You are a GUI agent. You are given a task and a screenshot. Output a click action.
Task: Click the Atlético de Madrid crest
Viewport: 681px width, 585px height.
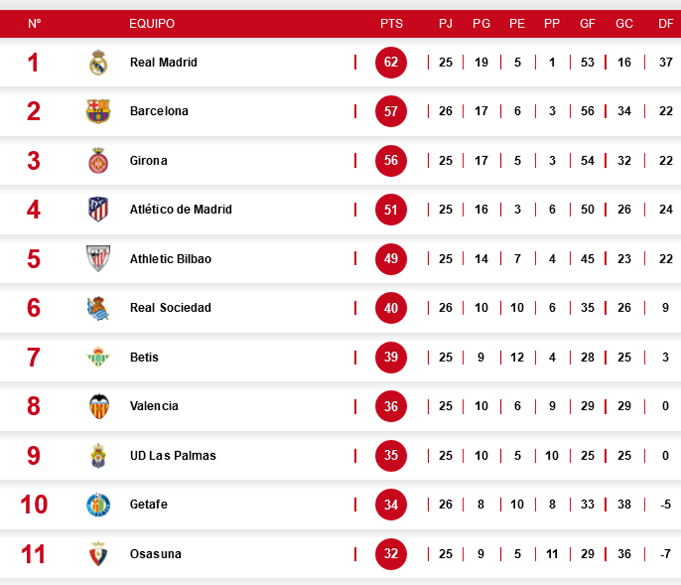98,209
